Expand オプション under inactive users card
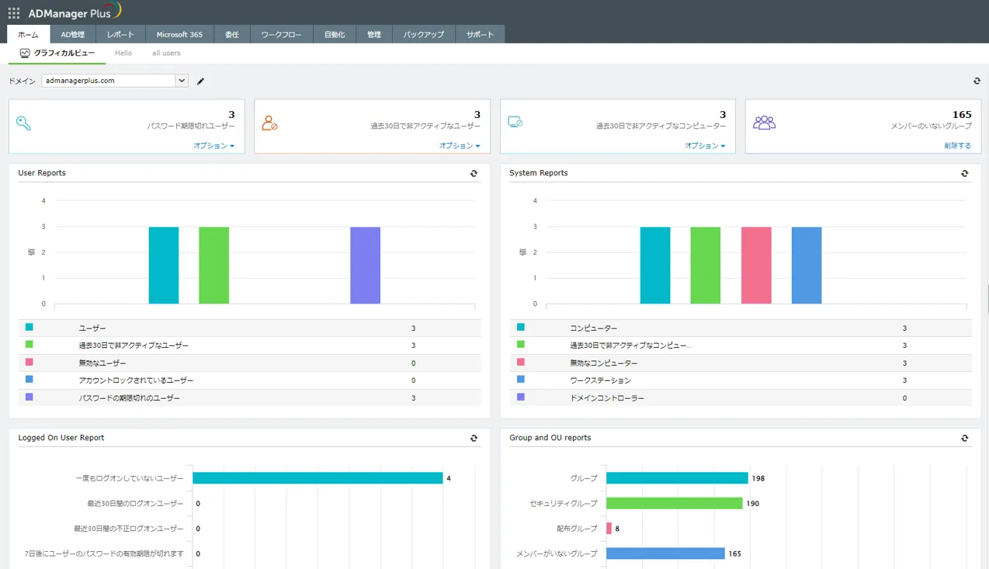The width and height of the screenshot is (989, 569). click(459, 146)
